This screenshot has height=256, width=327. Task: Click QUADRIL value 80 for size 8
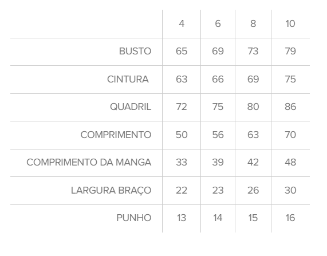pos(253,107)
